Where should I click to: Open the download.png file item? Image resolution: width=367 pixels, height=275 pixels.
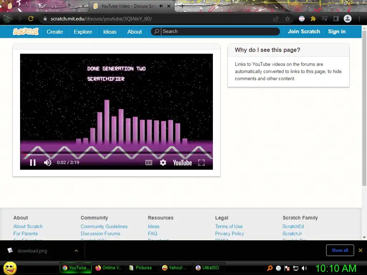point(32,251)
